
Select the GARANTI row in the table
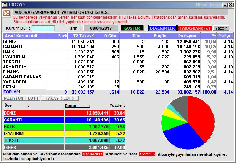pyautogui.click(x=118, y=47)
